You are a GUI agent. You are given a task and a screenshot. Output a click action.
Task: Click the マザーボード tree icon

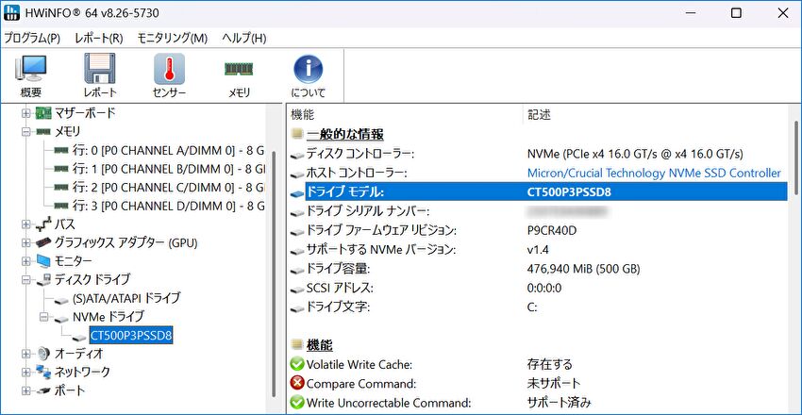(x=43, y=113)
